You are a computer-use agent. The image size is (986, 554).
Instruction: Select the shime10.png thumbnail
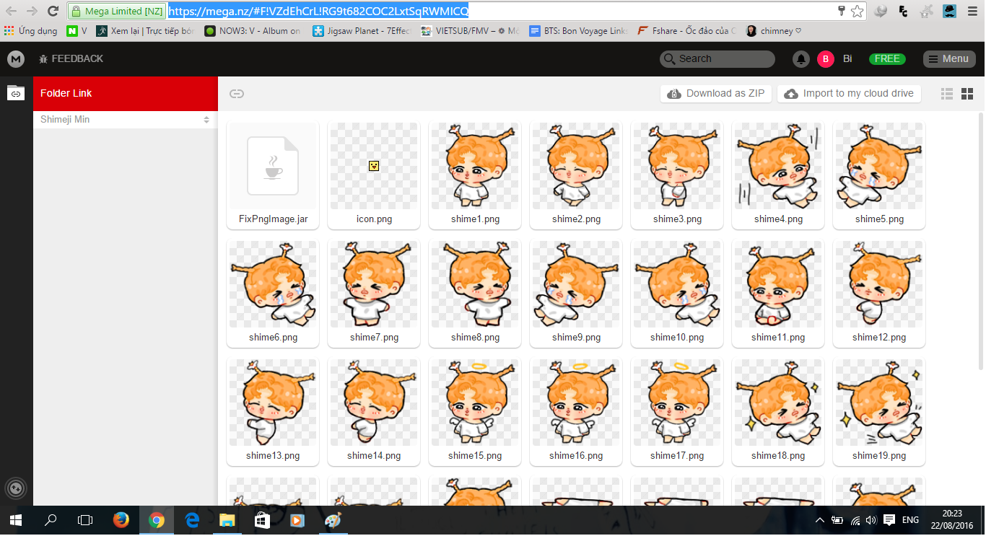pos(677,294)
